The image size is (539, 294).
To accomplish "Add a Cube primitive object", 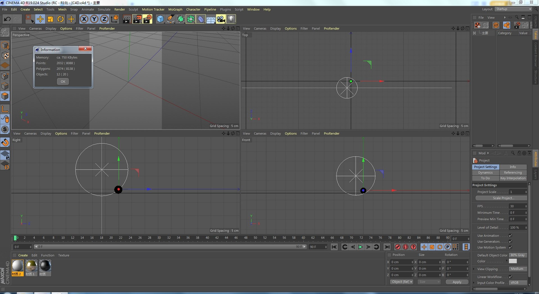I will point(160,19).
